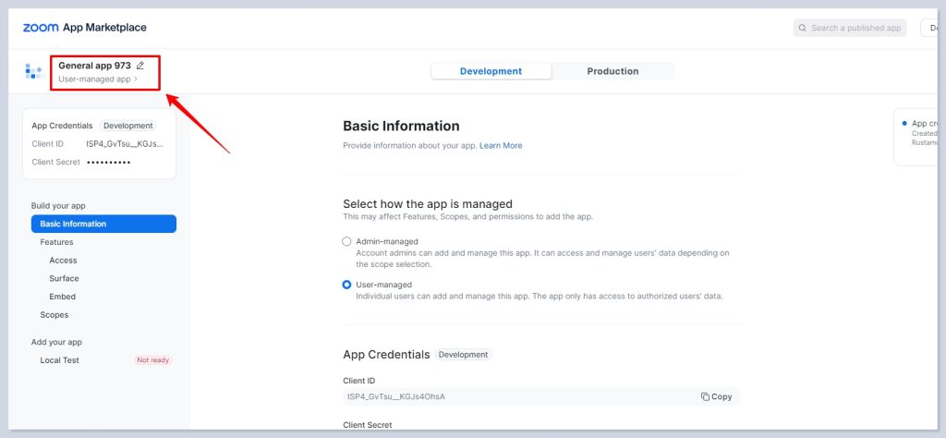Image resolution: width=946 pixels, height=438 pixels.
Task: Expand the User-managed app chevron
Action: click(136, 79)
